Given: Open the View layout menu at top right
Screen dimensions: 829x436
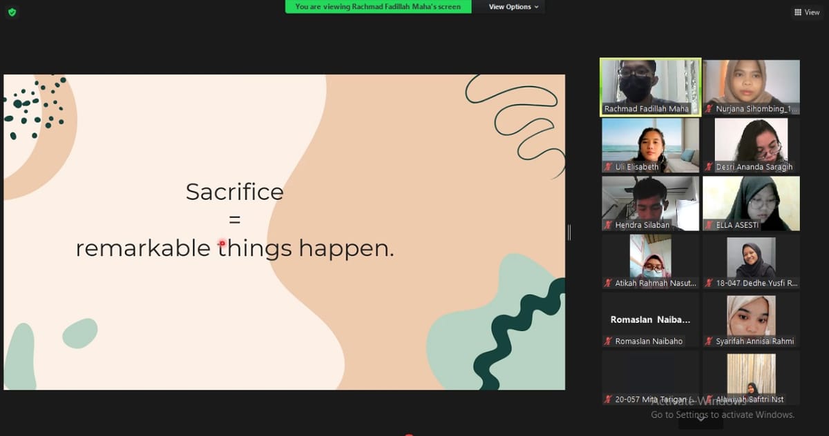Looking at the screenshot, I should coord(806,12).
